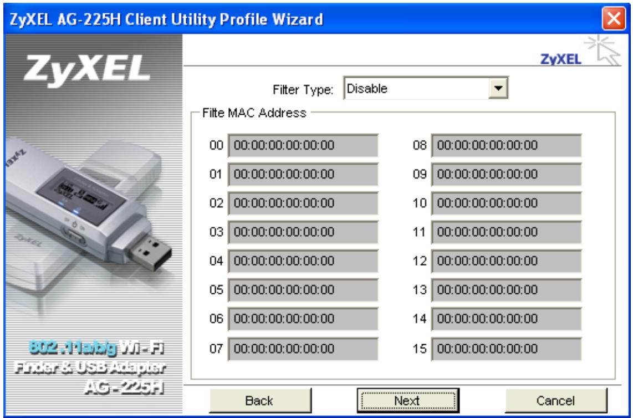Click MAC address field 06
Image resolution: width=633 pixels, height=418 pixels.
[303, 319]
